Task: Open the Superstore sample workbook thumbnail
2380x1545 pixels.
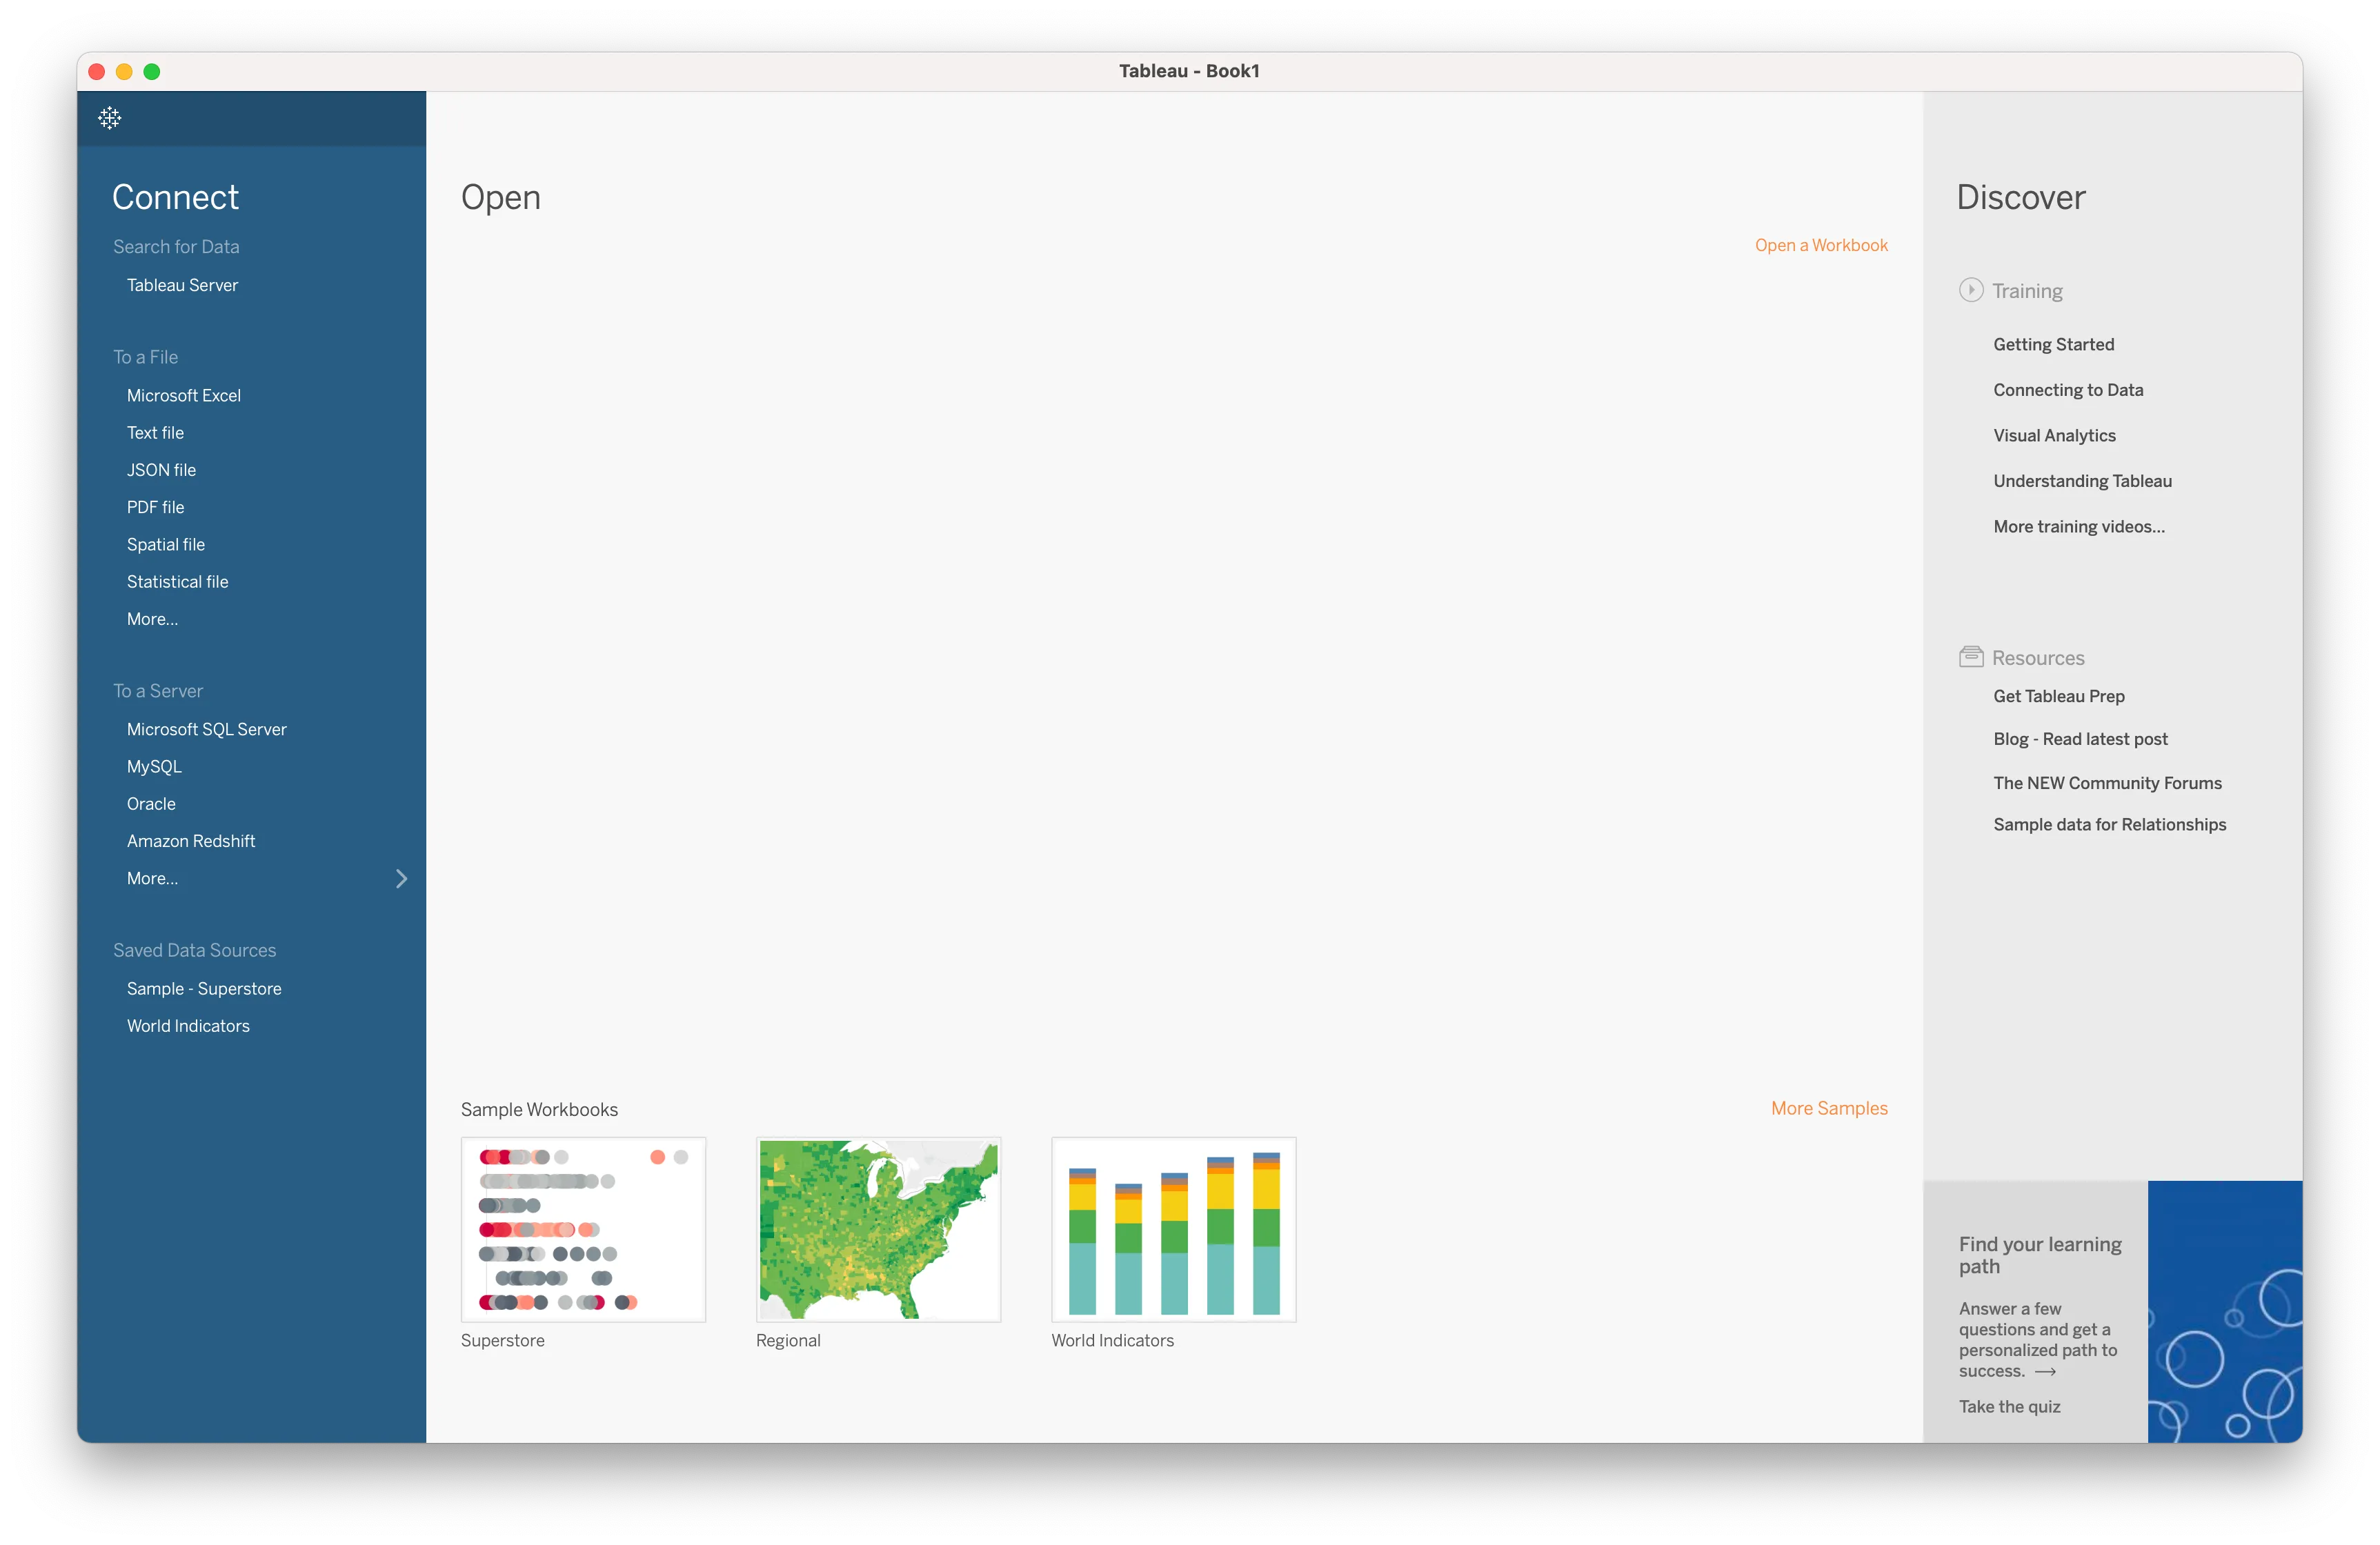Action: pyautogui.click(x=583, y=1229)
